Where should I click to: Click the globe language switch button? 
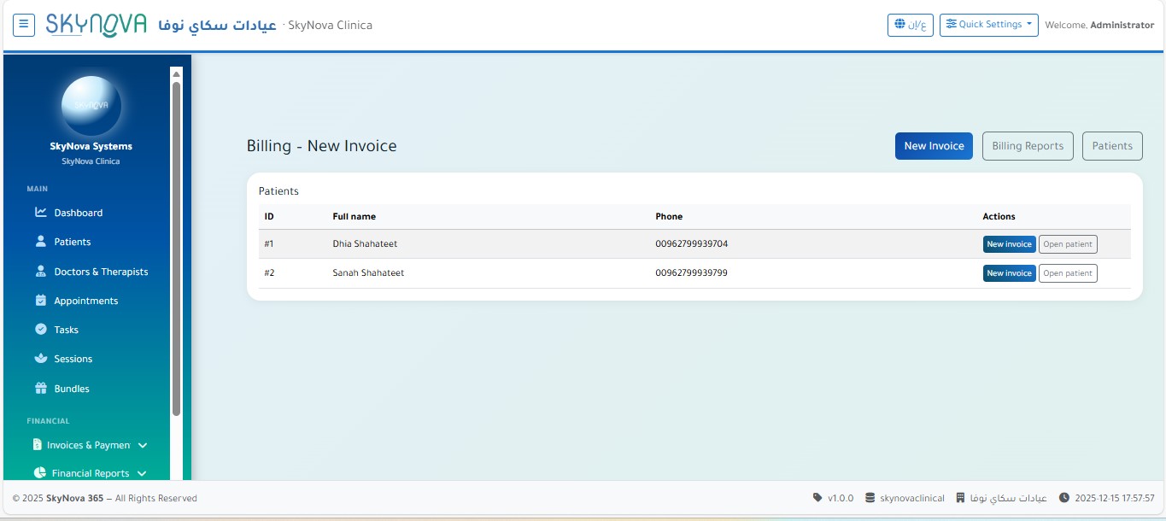coord(910,25)
